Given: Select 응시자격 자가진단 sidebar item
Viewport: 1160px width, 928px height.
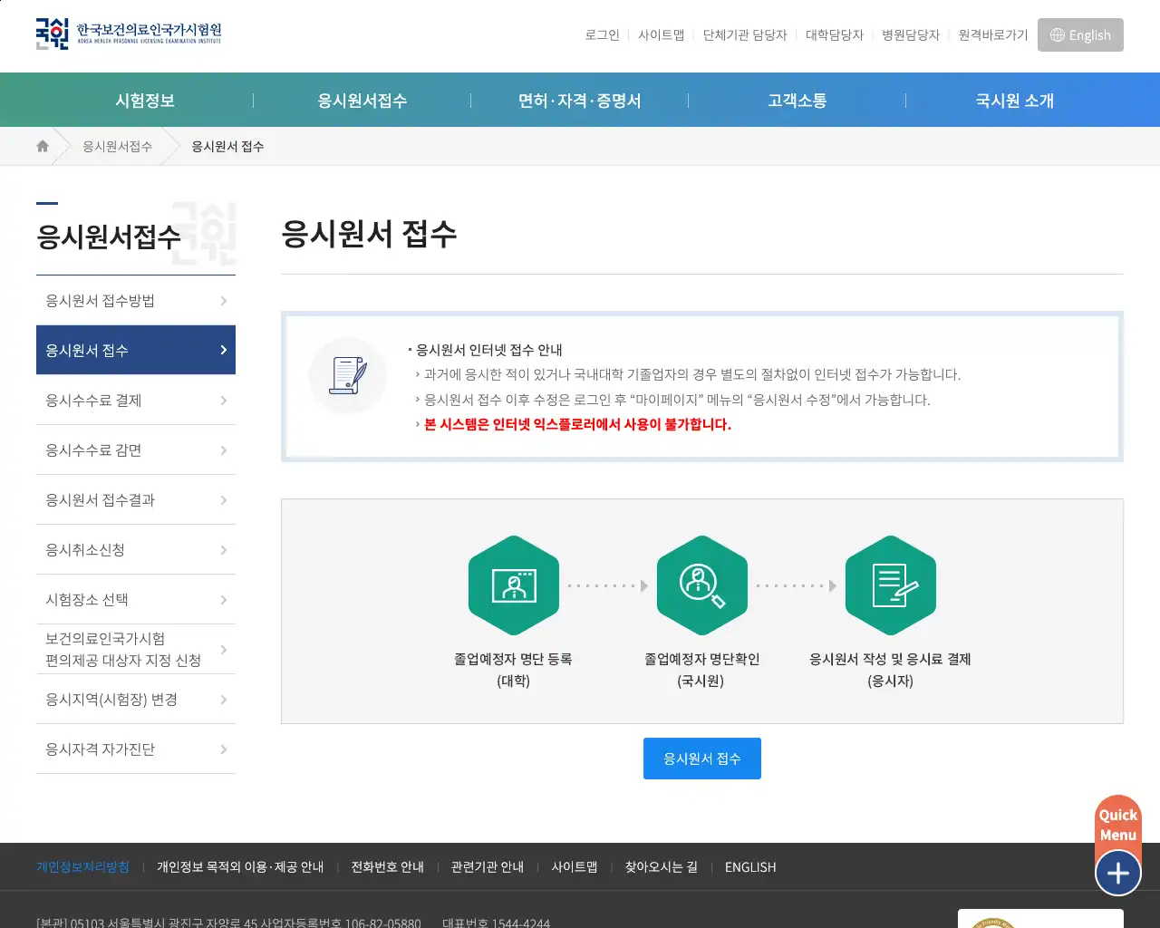Looking at the screenshot, I should point(136,749).
